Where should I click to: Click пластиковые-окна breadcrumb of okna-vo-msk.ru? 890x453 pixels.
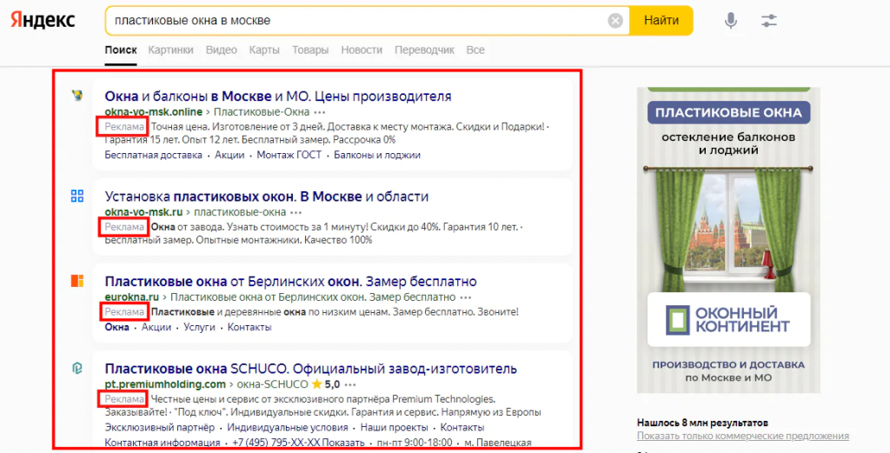(240, 212)
